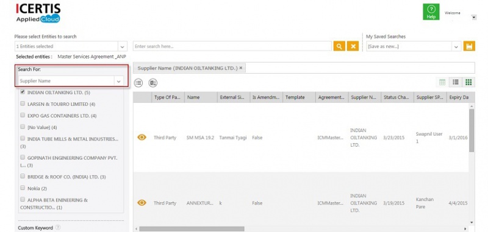Screen dimensions: 488x232
Task: Click the Expiry Da column header
Action: pos(461,97)
